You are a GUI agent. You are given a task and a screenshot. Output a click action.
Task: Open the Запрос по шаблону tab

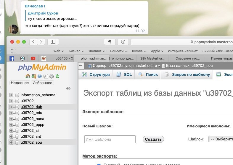(187, 74)
